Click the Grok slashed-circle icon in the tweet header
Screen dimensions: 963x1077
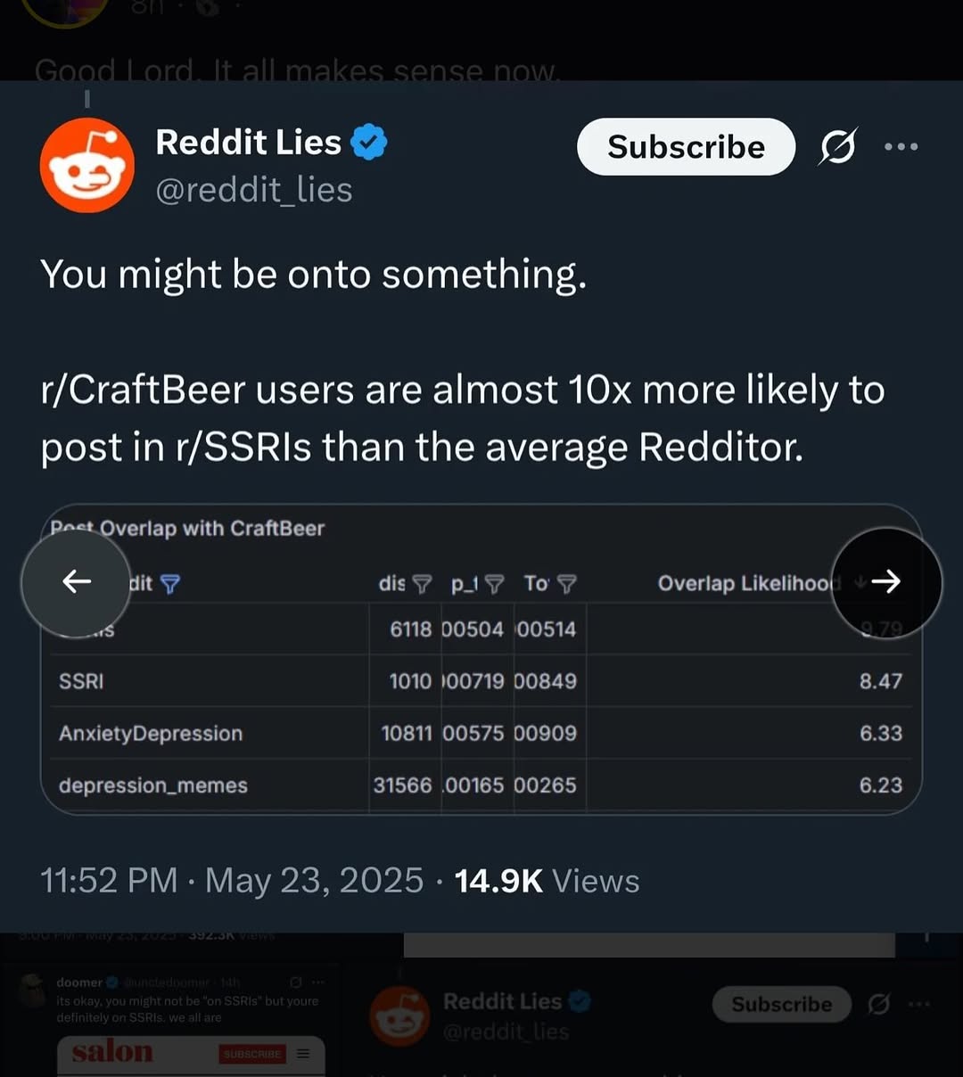(837, 147)
